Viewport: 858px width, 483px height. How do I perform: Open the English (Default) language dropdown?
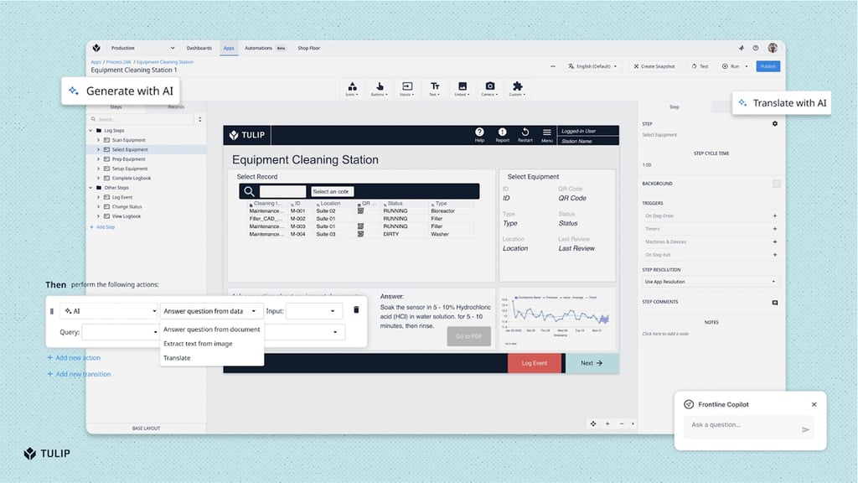pyautogui.click(x=592, y=66)
